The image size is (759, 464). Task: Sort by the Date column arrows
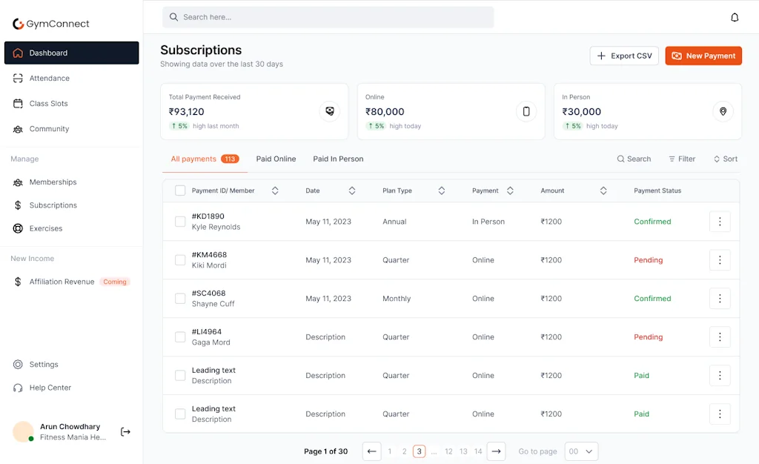pyautogui.click(x=352, y=190)
